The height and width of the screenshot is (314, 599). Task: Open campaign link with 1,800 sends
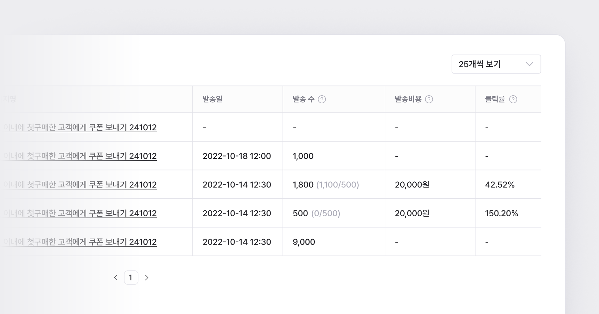pos(80,185)
